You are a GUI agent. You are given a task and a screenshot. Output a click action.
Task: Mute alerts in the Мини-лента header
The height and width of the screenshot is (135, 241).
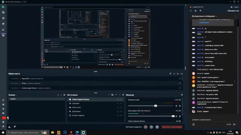(182, 73)
